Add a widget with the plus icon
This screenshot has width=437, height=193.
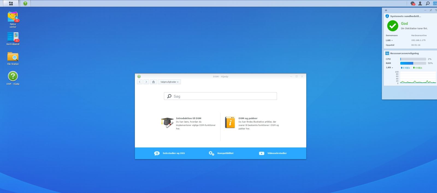(x=386, y=10)
